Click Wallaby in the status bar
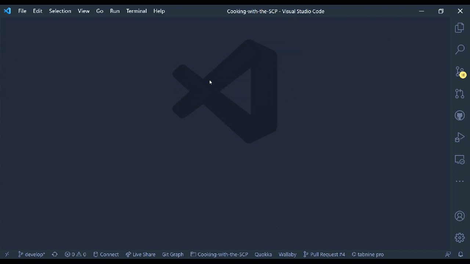The height and width of the screenshot is (264, 470). click(288, 254)
